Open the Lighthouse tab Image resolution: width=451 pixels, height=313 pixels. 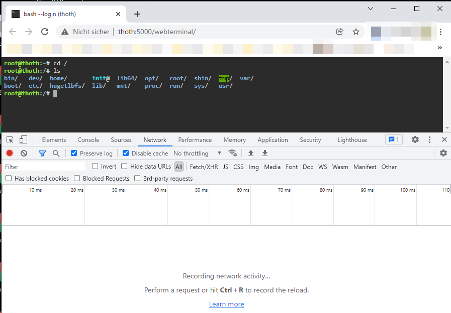coord(352,140)
